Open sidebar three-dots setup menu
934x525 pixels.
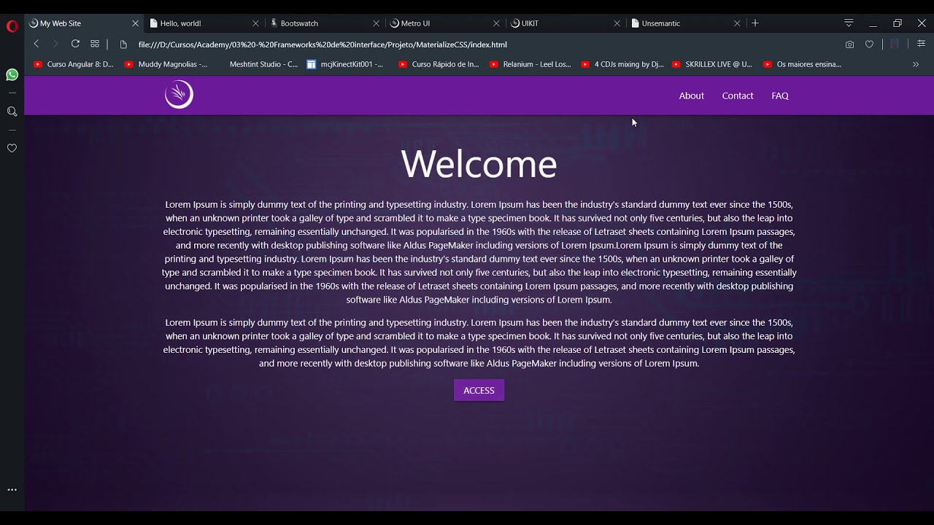[12, 490]
